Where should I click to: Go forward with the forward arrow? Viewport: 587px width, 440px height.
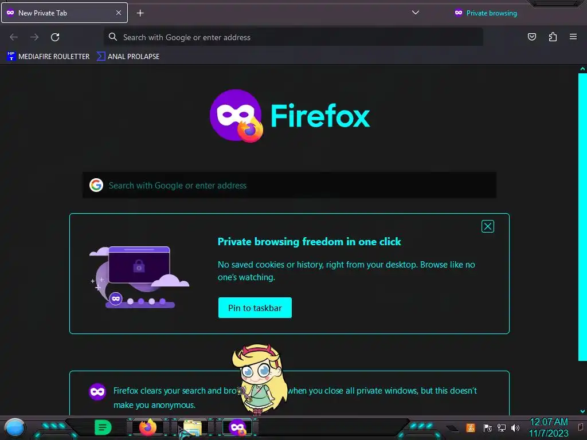[x=34, y=37]
